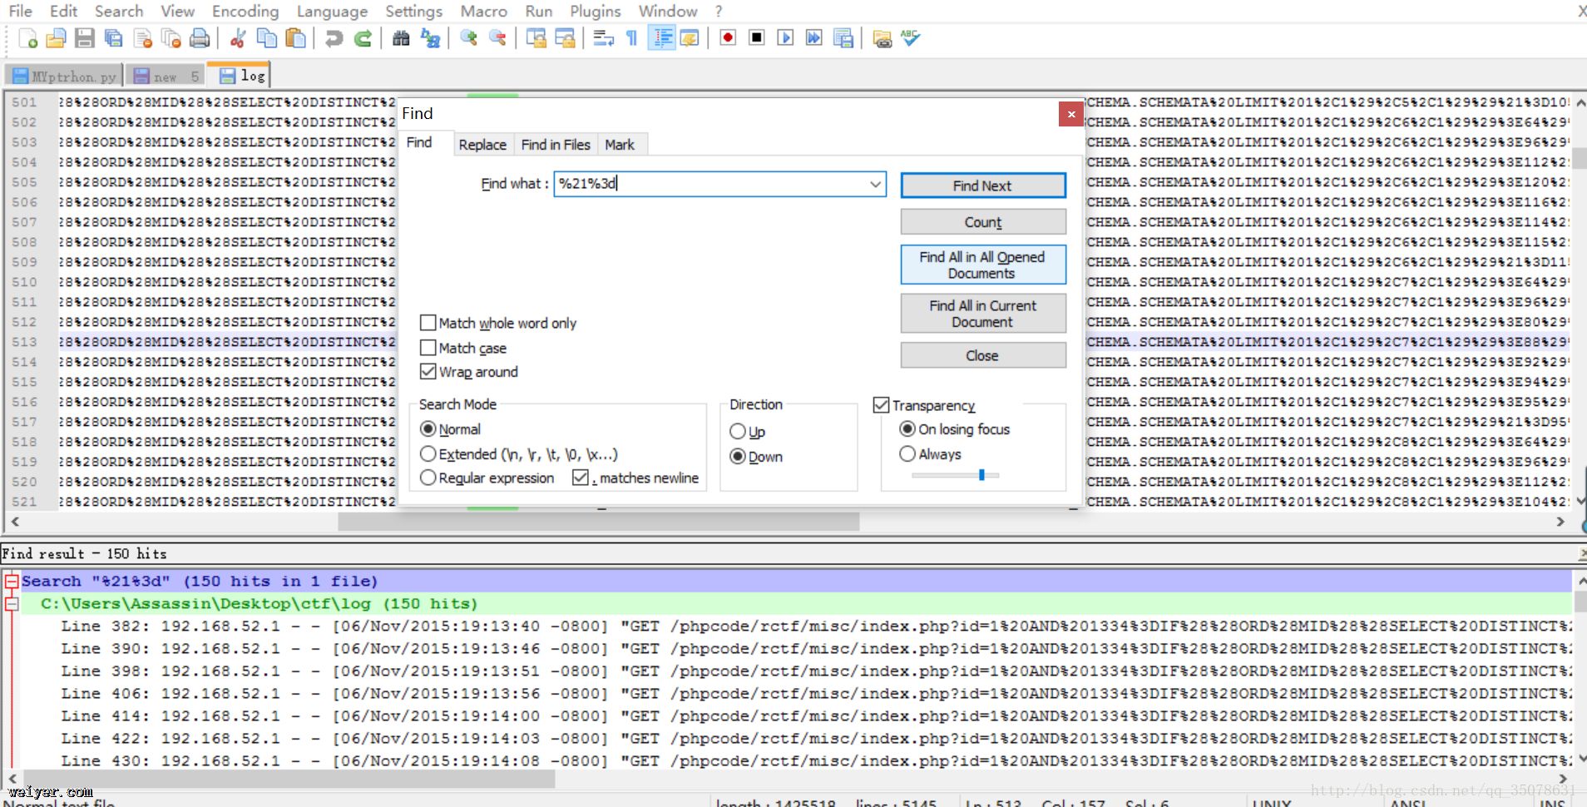Image resolution: width=1587 pixels, height=807 pixels.
Task: Toggle synchronize horizontal scrolling icon
Action: click(x=565, y=38)
